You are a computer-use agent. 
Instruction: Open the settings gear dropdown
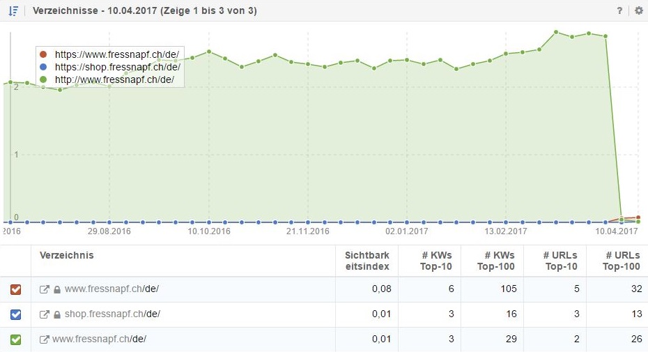(638, 11)
